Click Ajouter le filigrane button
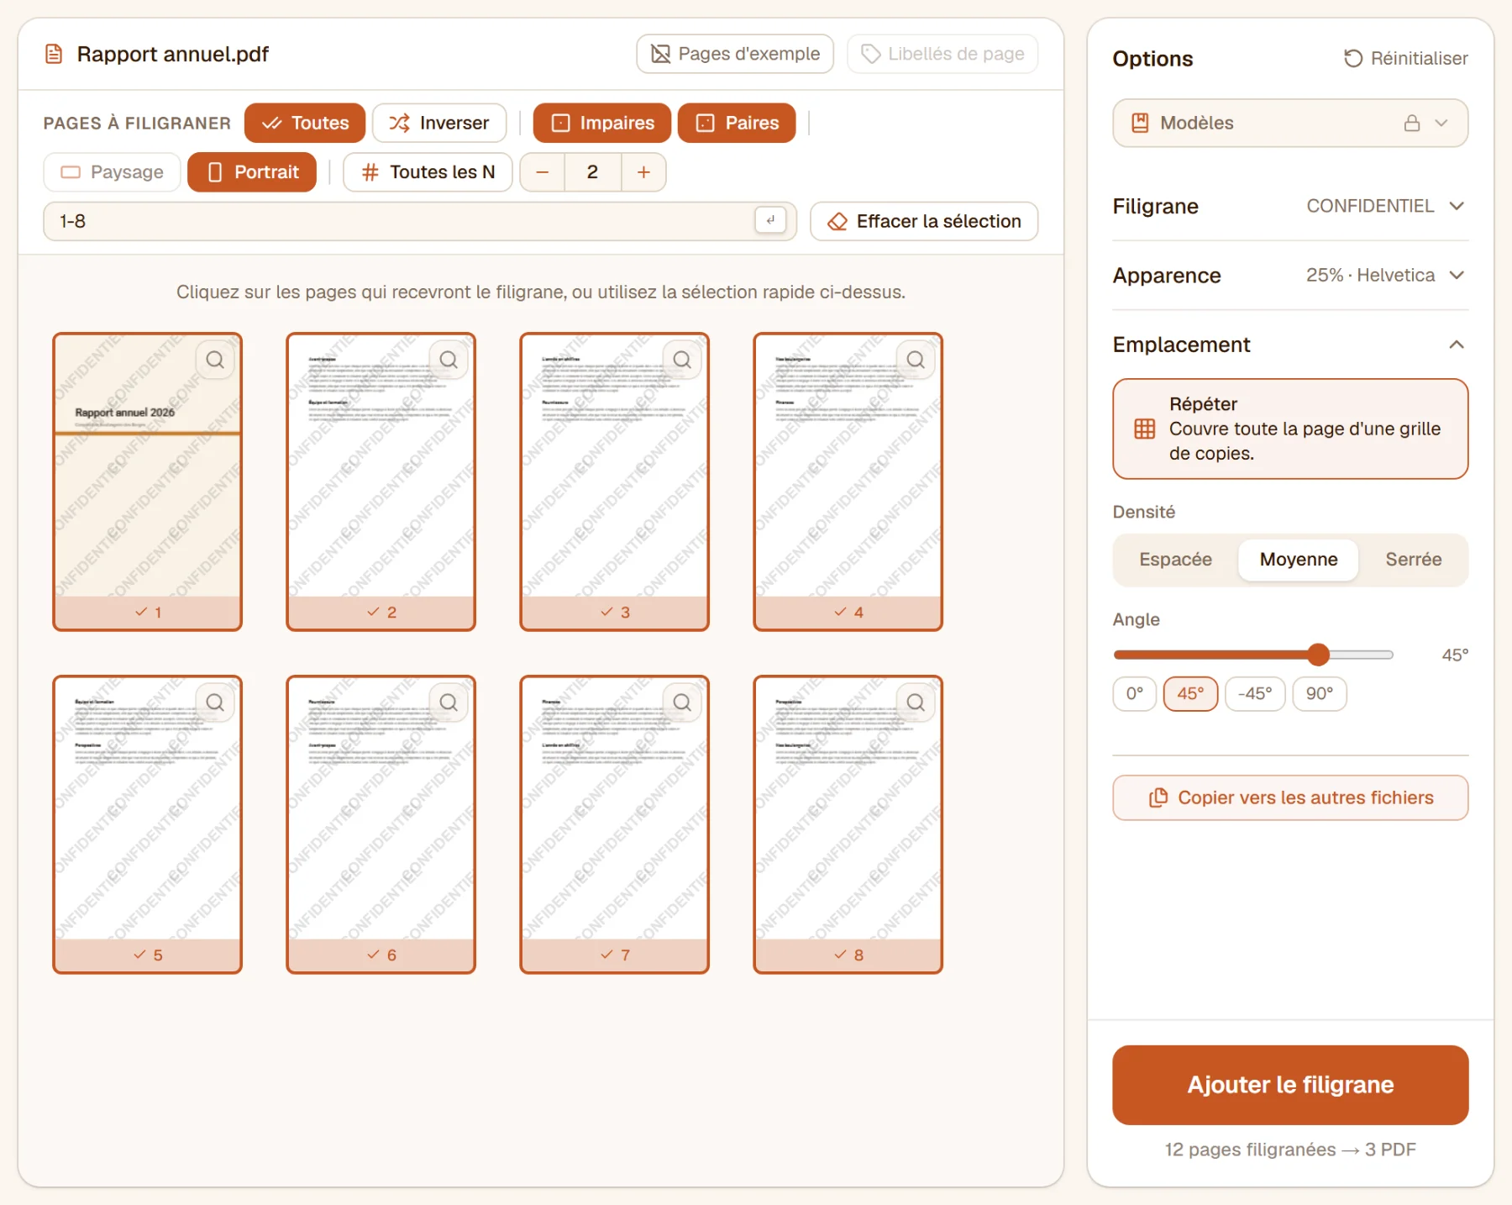The width and height of the screenshot is (1512, 1205). pos(1290,1085)
